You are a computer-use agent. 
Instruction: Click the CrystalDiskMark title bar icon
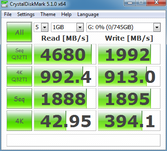pos(5,4)
